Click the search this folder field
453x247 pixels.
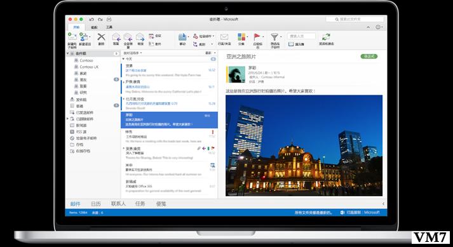[x=355, y=19]
